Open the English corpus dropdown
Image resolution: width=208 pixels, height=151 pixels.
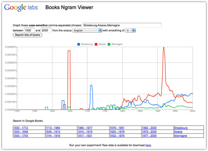tap(87, 30)
